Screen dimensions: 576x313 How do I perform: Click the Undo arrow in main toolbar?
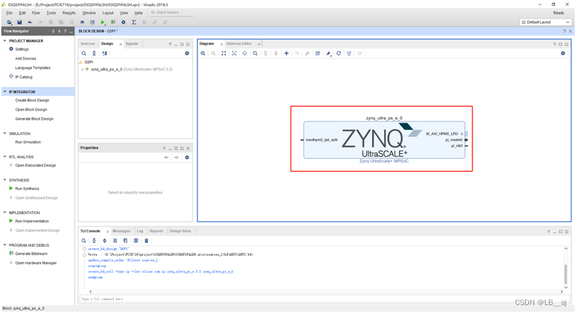tap(30, 22)
